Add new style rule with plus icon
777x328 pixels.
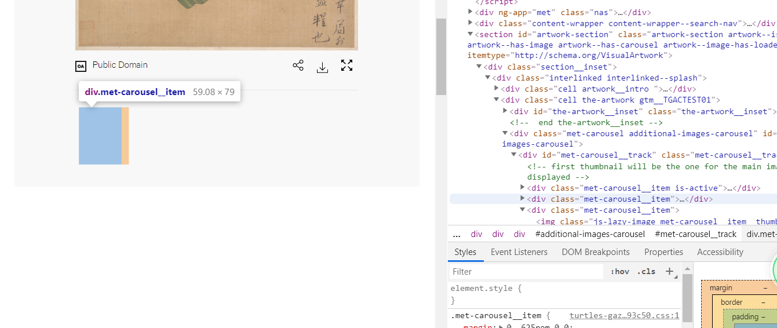point(669,271)
